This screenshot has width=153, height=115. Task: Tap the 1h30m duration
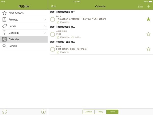pyautogui.click(x=78, y=37)
